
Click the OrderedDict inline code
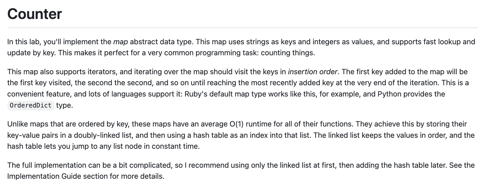(31, 105)
